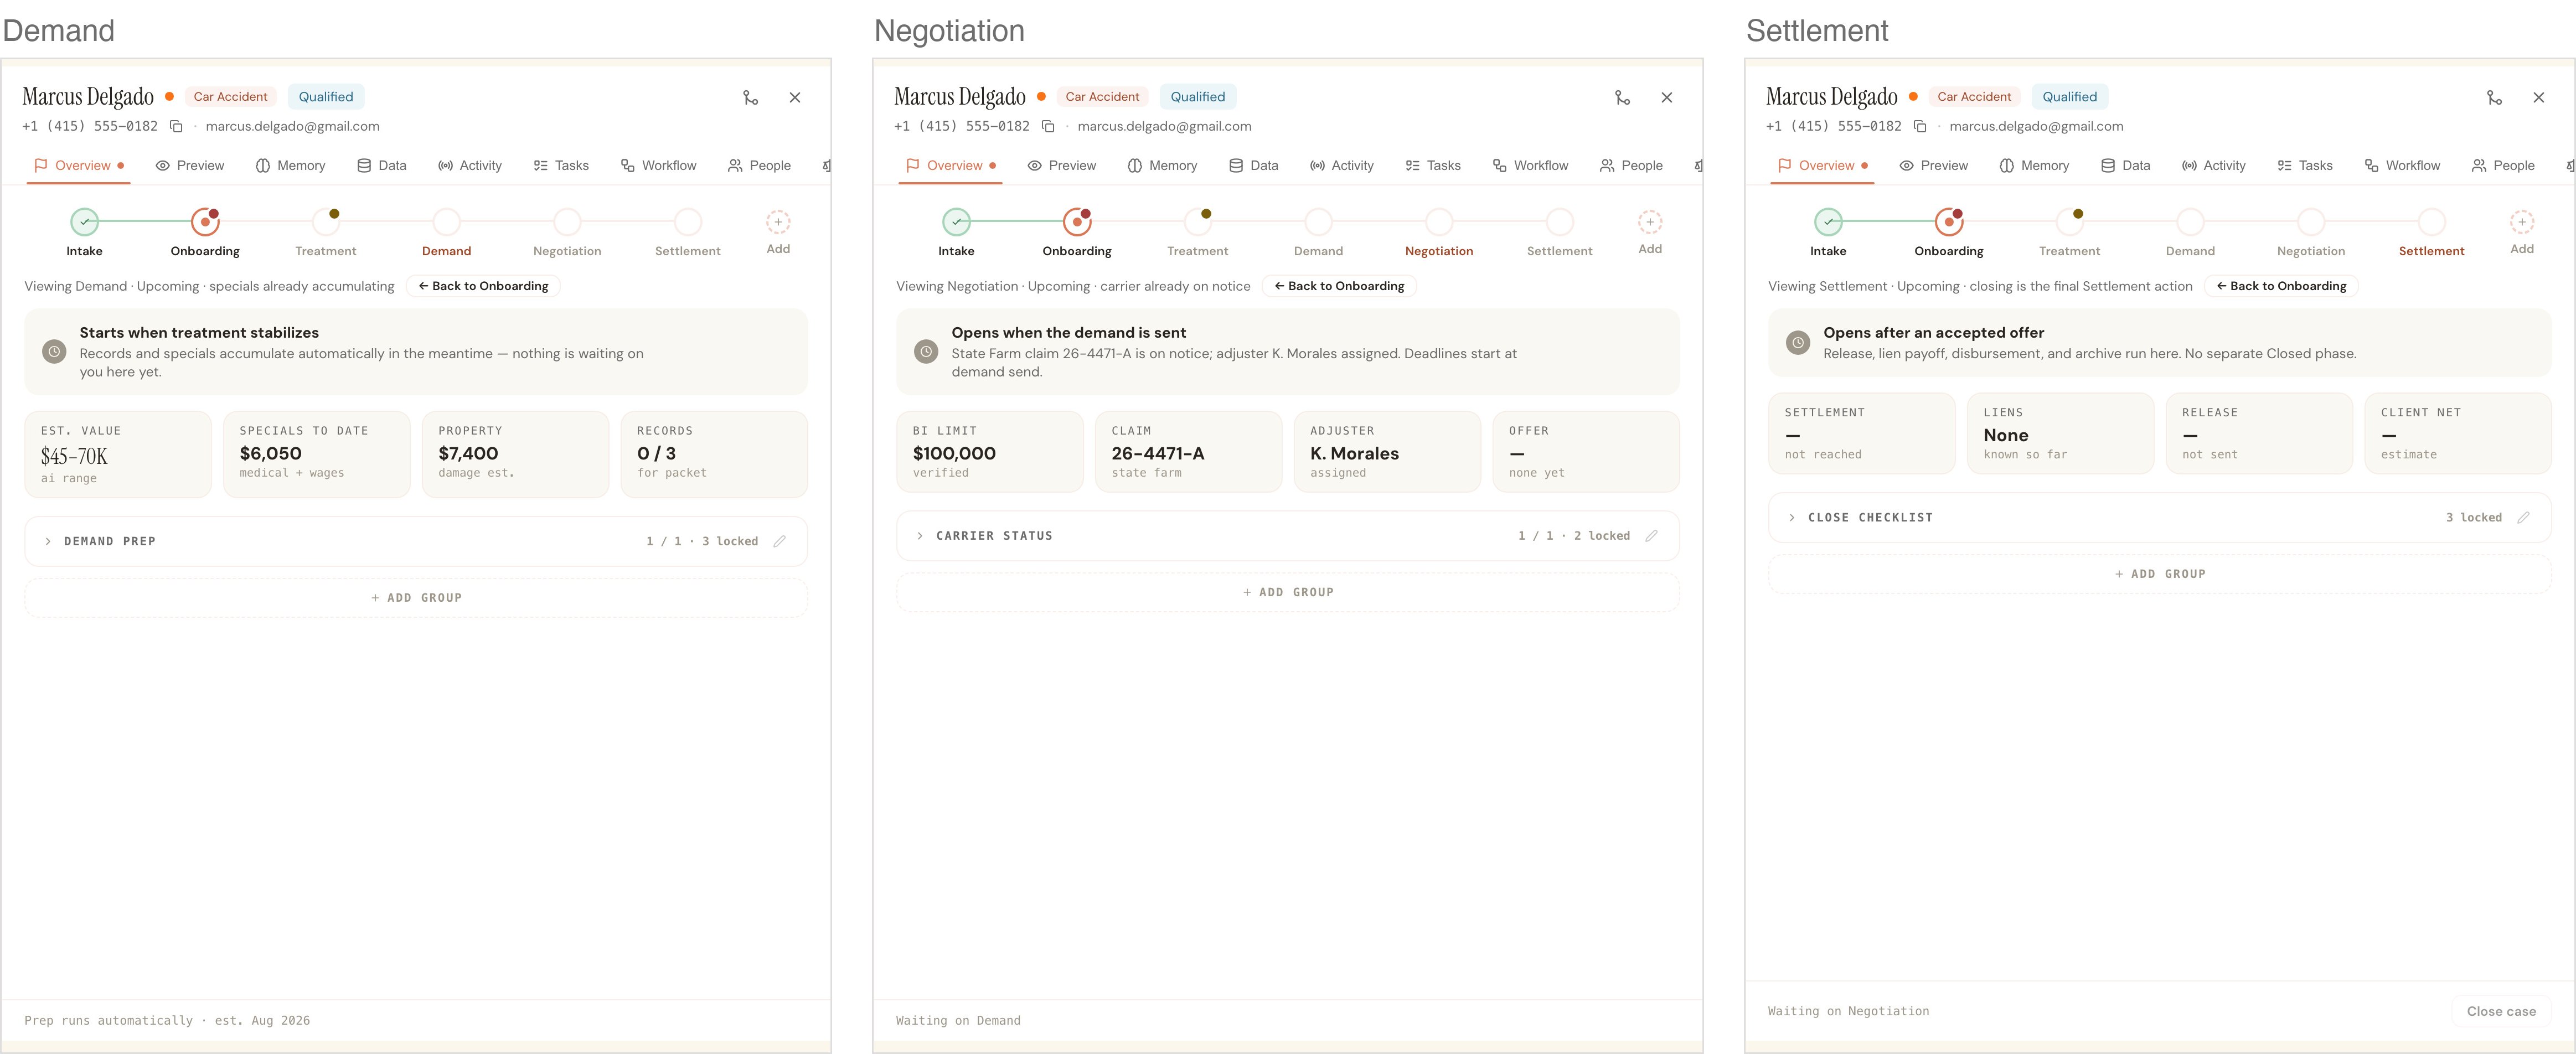Click Qualified badge in Settlement panel
2576x1054 pixels.
coord(2070,97)
